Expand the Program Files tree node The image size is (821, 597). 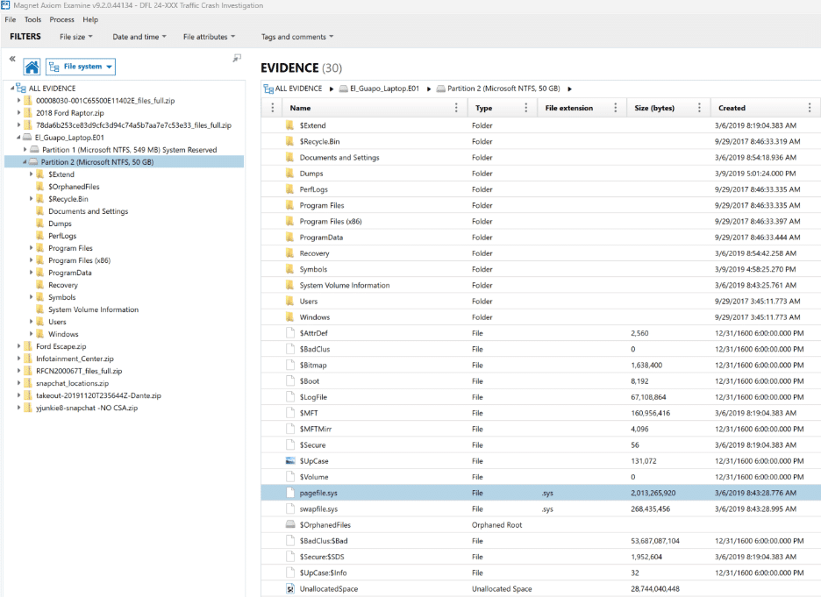[x=31, y=248]
